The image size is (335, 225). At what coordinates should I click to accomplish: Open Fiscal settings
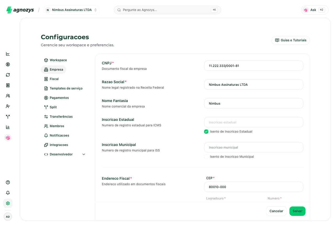click(x=52, y=79)
